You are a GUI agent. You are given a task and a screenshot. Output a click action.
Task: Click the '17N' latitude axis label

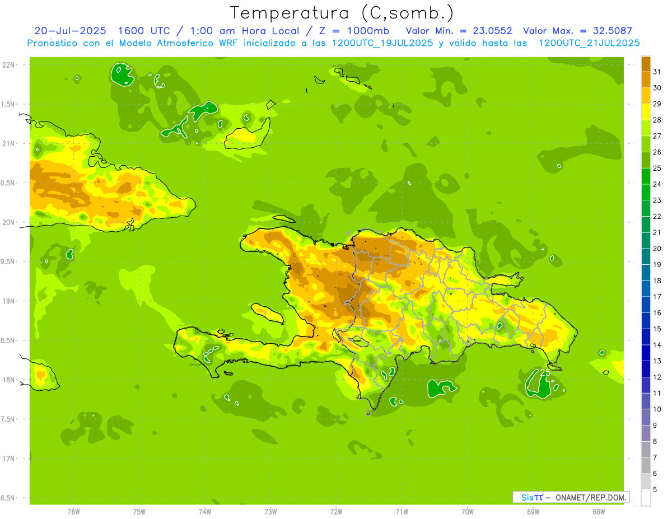point(8,459)
